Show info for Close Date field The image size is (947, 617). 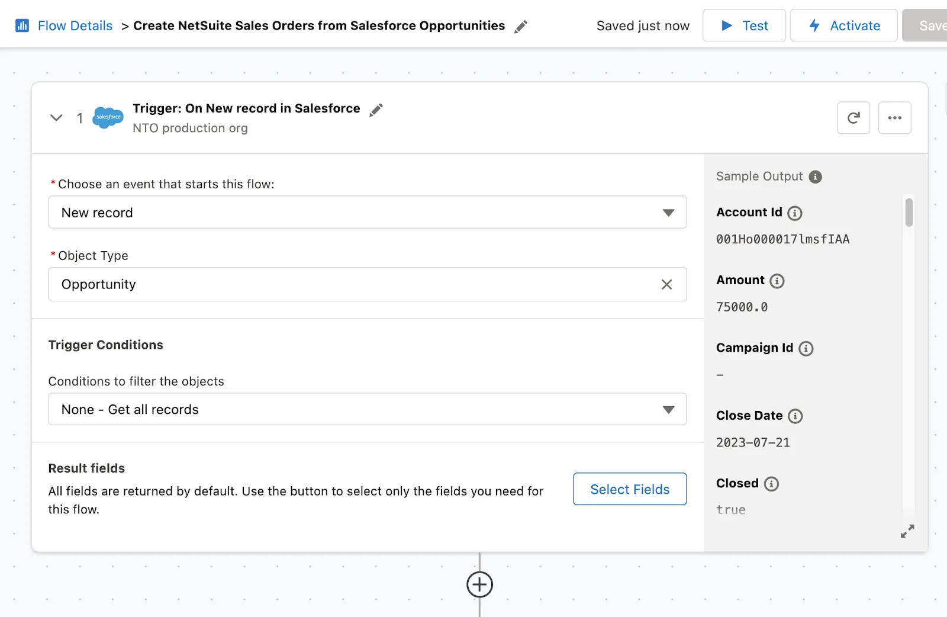(x=795, y=416)
